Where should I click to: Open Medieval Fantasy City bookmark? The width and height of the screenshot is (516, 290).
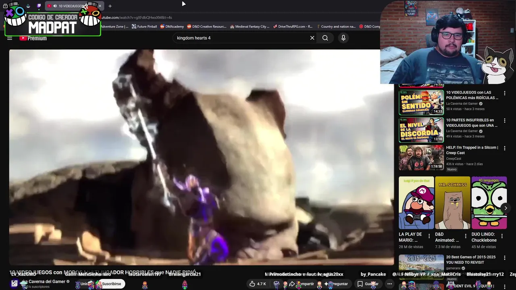pos(250,27)
